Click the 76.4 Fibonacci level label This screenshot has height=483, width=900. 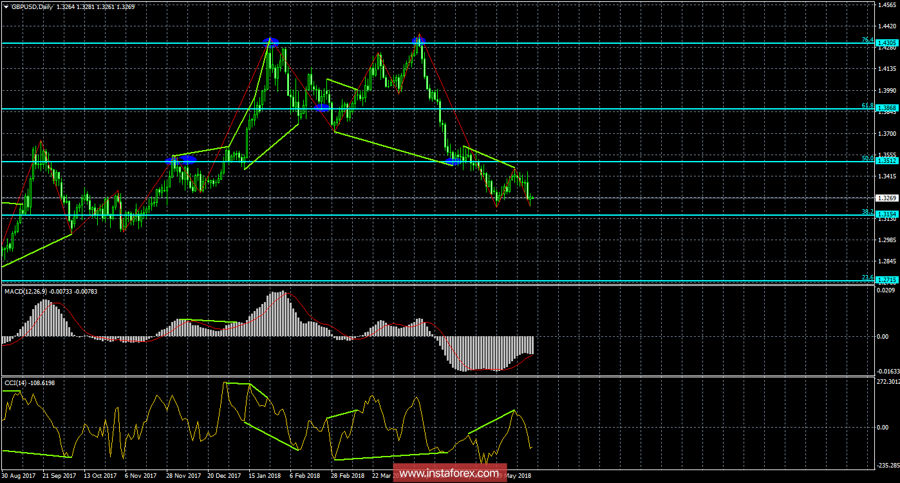[867, 40]
